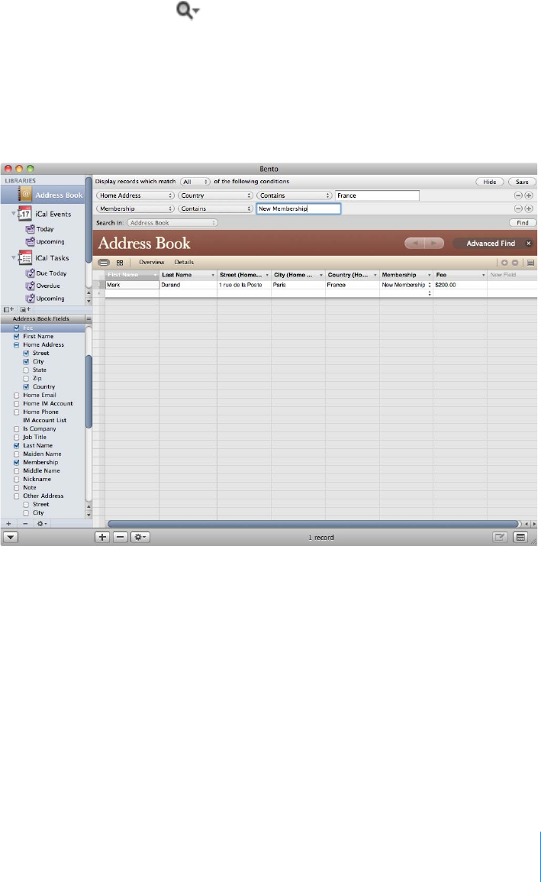Toggle the summary row icon in toolbar
Screen dimensions: 541x882
click(x=530, y=263)
